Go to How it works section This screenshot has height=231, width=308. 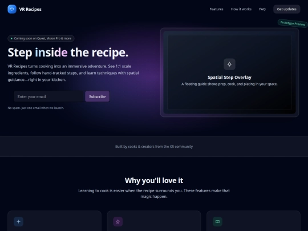point(241,9)
